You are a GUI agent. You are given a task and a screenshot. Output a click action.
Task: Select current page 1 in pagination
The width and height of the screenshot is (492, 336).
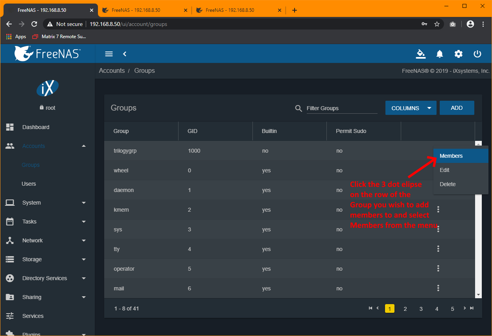click(x=390, y=308)
